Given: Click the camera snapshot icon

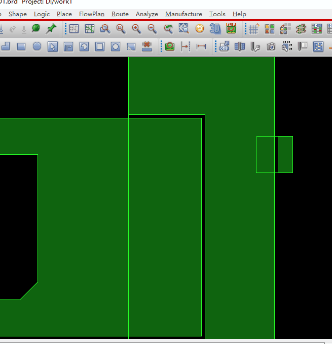Looking at the screenshot, I should click(x=271, y=47).
